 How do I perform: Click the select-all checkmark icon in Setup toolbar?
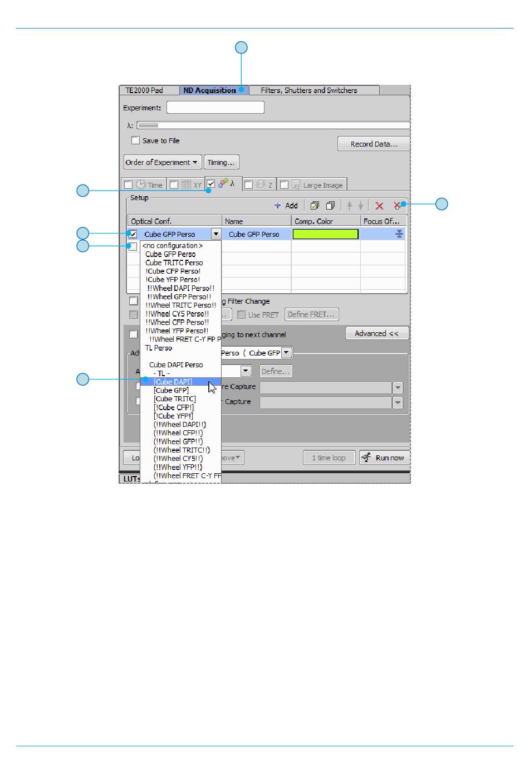[315, 206]
